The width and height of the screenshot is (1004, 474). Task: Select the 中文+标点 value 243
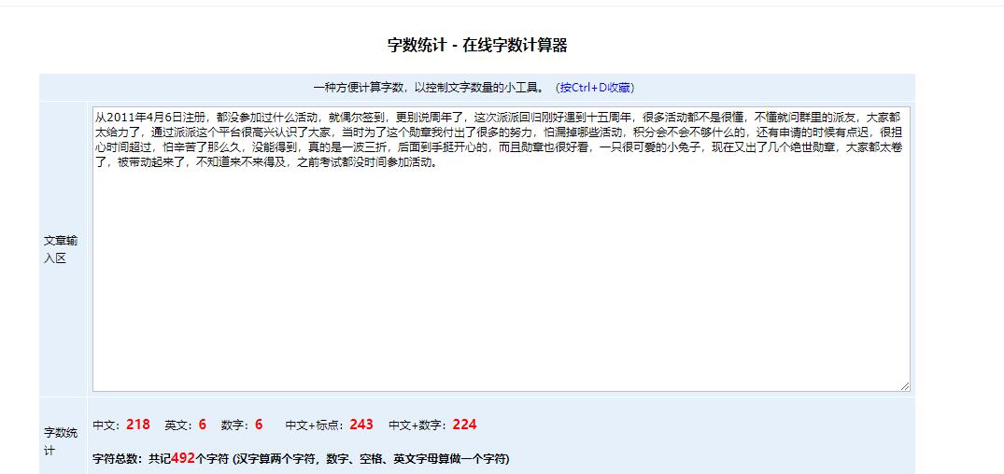coord(361,425)
